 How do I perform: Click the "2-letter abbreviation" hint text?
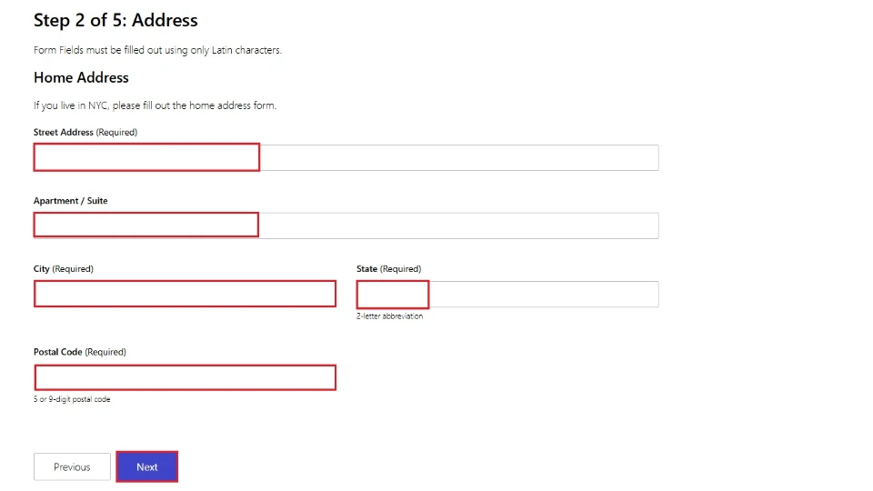[x=389, y=316]
